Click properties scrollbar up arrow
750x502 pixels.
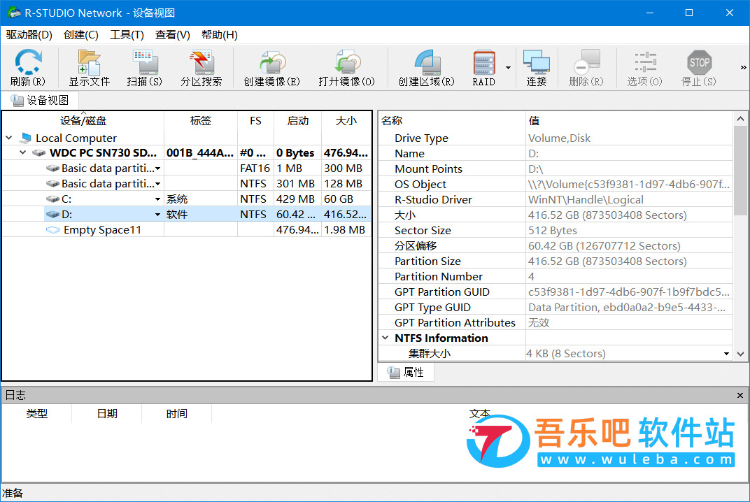click(x=740, y=119)
